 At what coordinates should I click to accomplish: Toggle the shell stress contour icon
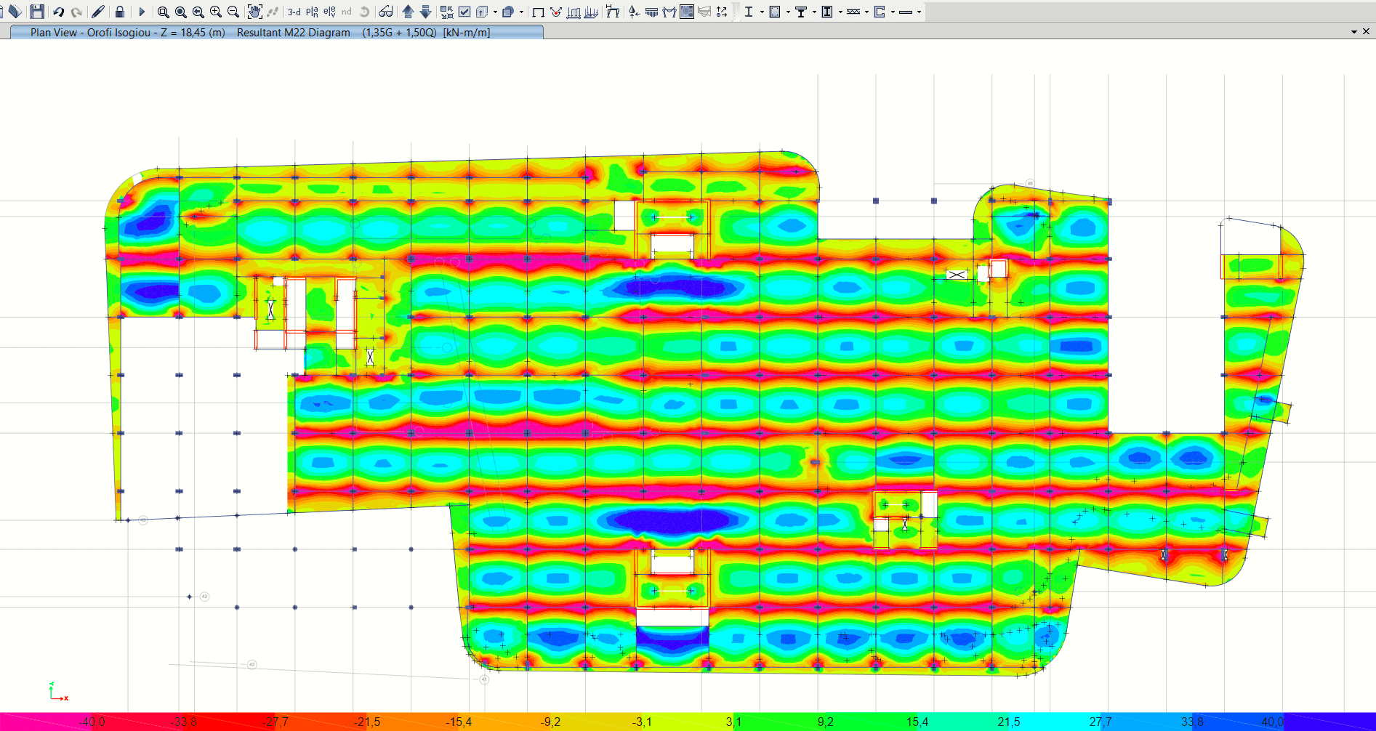click(687, 12)
